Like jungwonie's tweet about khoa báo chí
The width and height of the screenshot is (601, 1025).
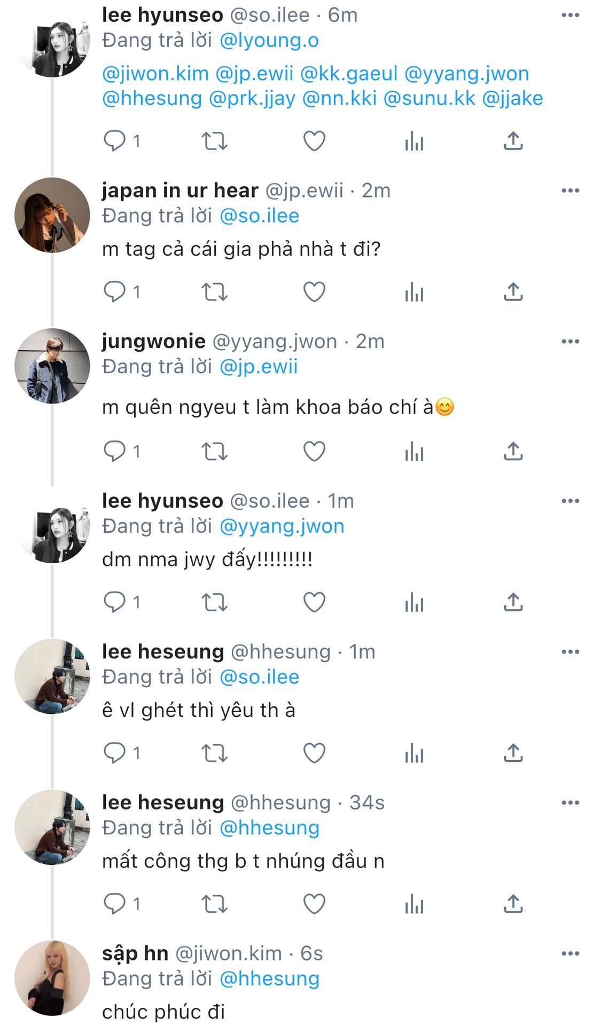coord(314,452)
